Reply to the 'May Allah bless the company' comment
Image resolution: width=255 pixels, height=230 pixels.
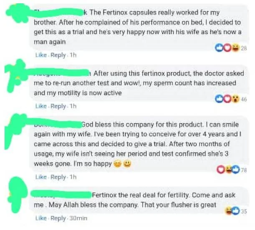(58, 218)
